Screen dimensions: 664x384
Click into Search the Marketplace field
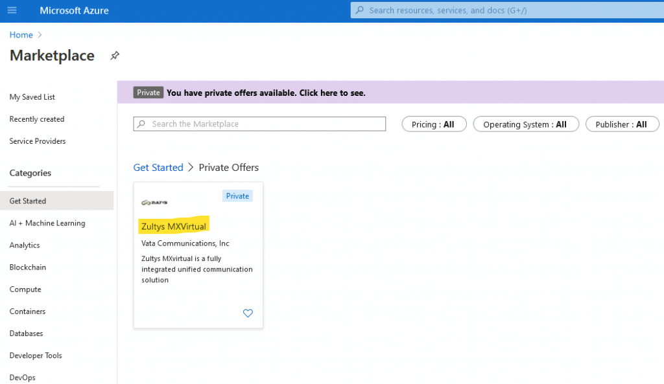[259, 124]
